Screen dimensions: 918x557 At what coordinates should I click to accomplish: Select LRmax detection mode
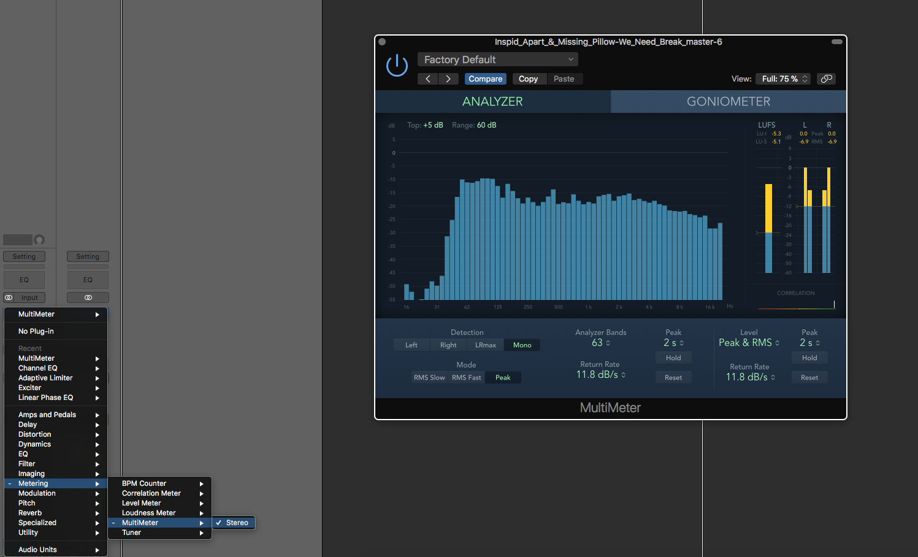485,345
